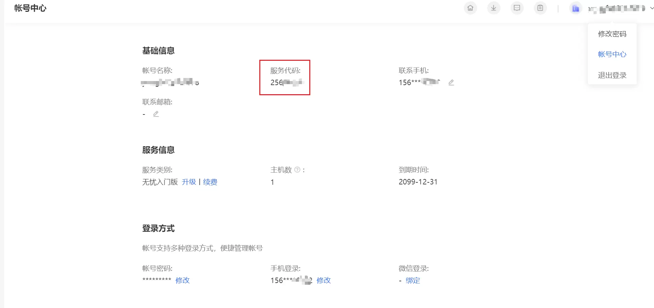Click the masked password asterisks
This screenshot has width=654, height=308.
[x=157, y=280]
